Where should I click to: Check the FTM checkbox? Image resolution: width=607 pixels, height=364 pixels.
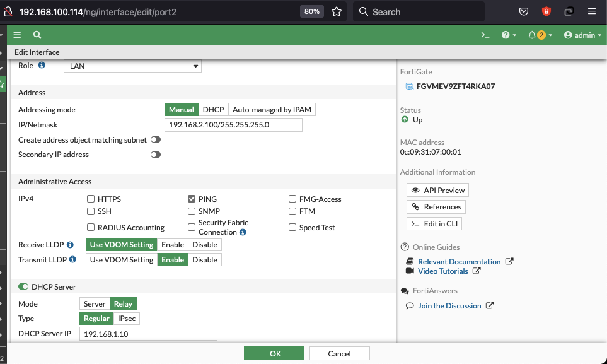coord(292,211)
